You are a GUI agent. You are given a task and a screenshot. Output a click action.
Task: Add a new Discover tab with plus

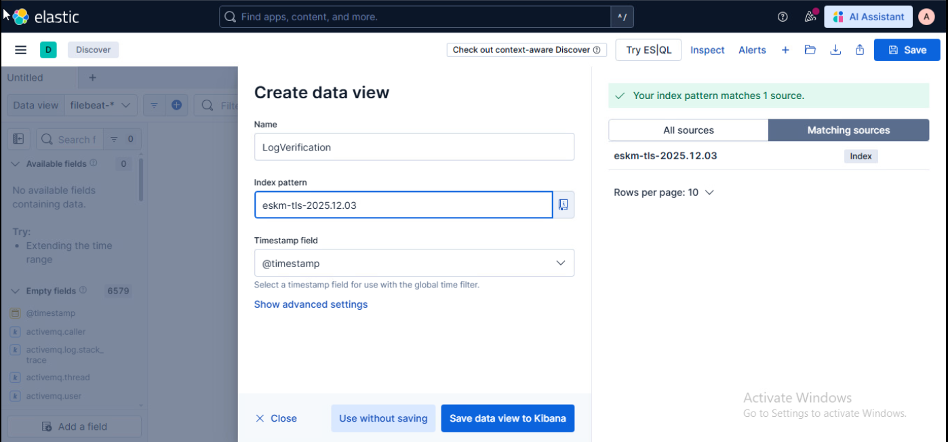[x=93, y=77]
